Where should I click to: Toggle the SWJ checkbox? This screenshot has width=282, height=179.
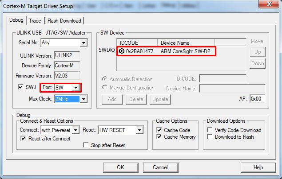coord(20,87)
